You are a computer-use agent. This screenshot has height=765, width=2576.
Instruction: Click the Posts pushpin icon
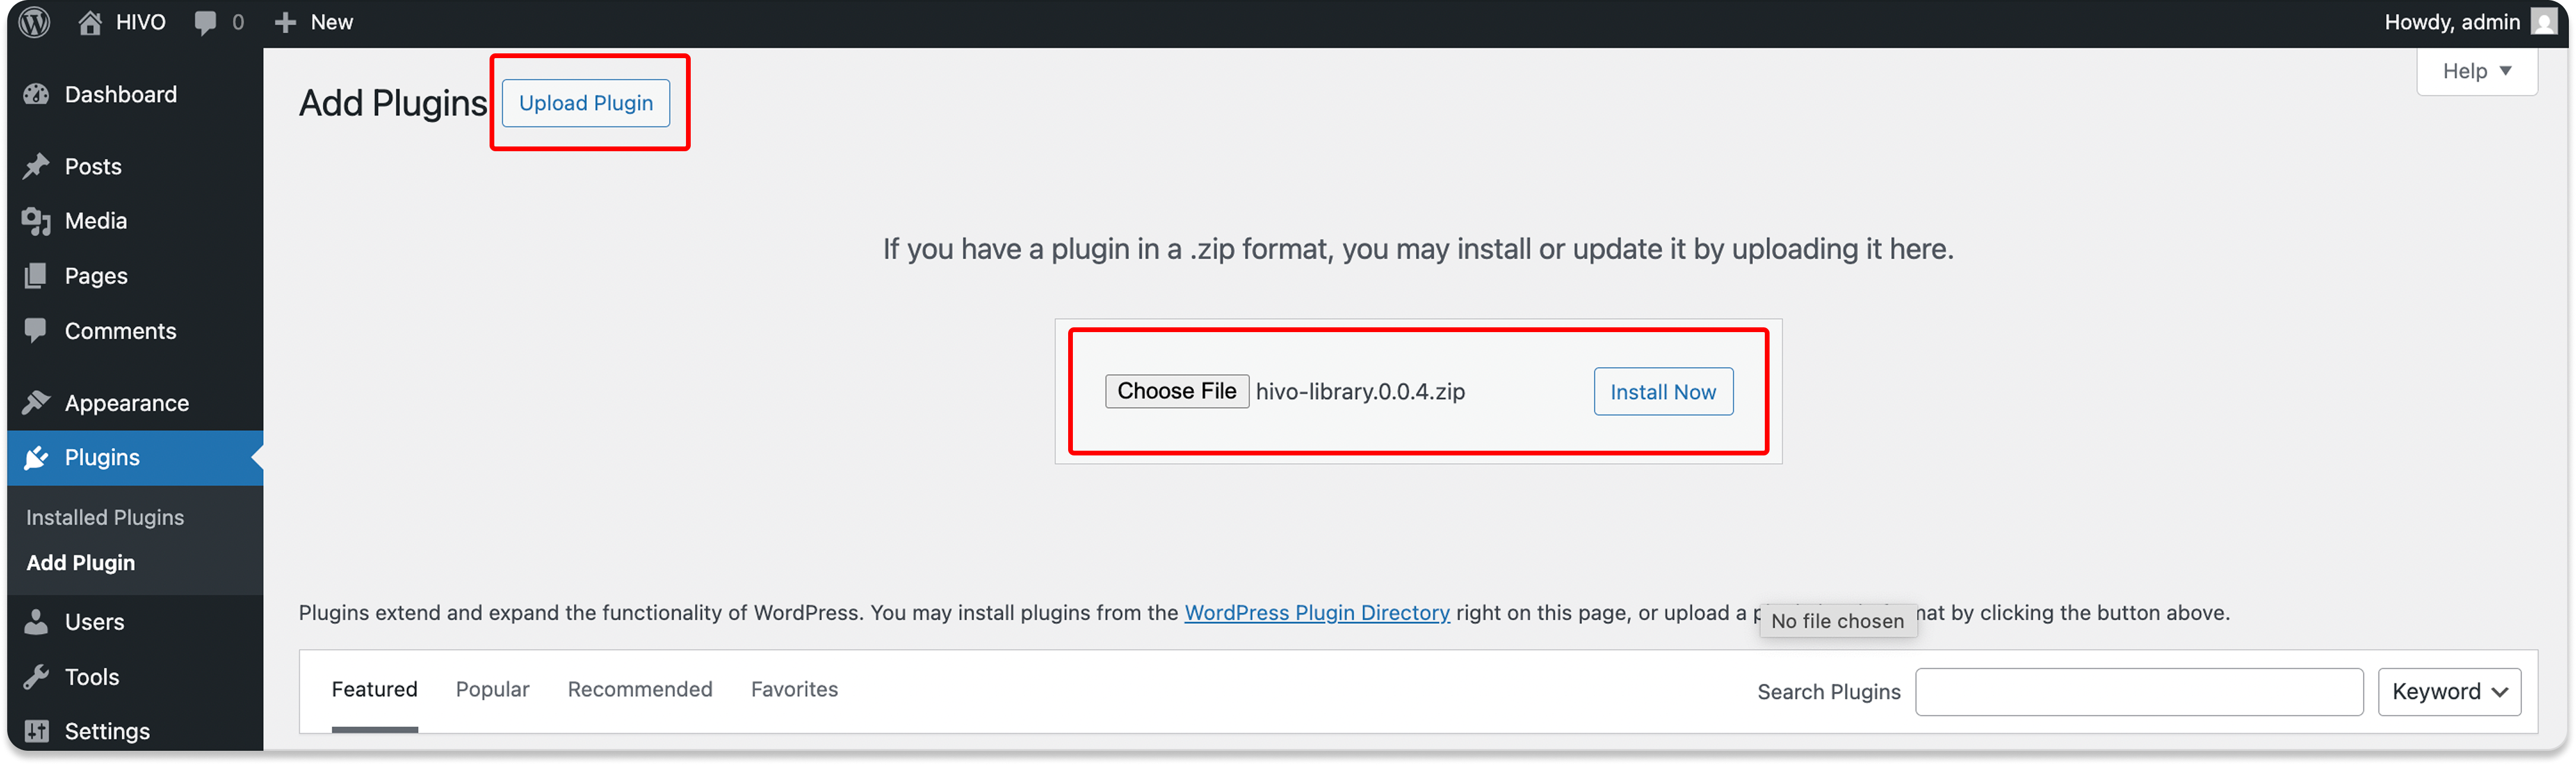(x=37, y=166)
